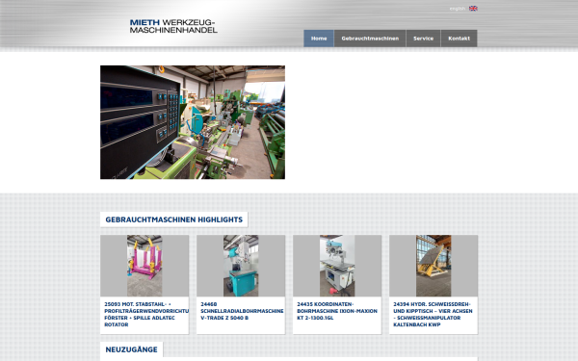578x361 pixels.
Task: Open the Gebrauchtmaschinen menu item
Action: click(x=370, y=39)
